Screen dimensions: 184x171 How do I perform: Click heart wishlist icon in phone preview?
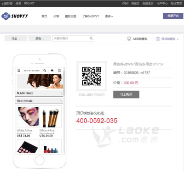(x=52, y=71)
